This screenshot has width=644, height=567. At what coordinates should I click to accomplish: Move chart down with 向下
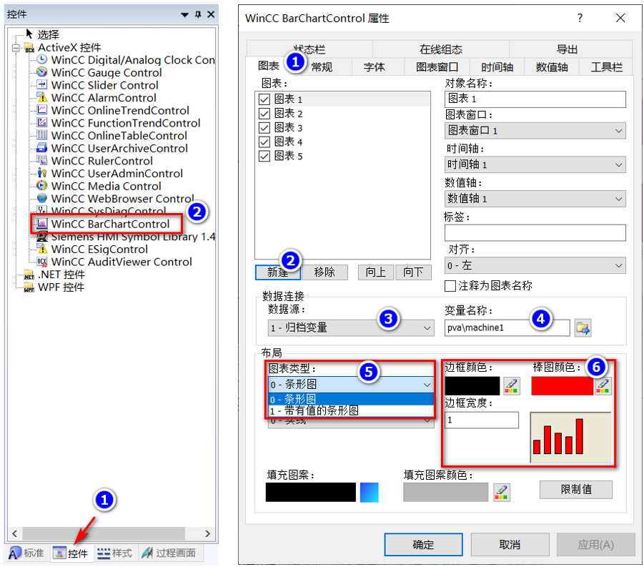tap(413, 272)
